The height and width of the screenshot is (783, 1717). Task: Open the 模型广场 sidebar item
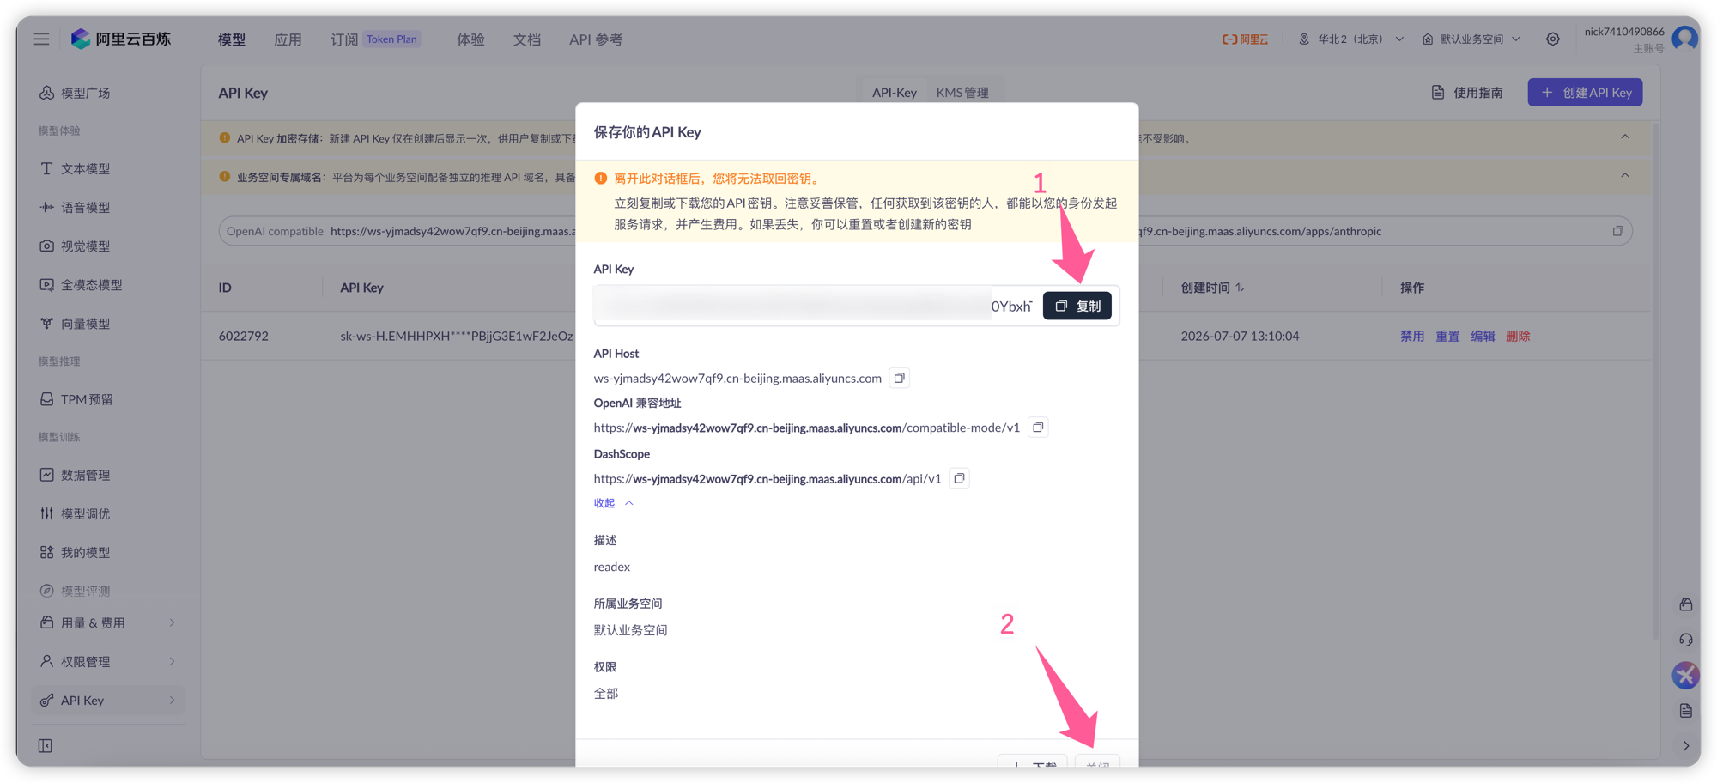(x=85, y=93)
